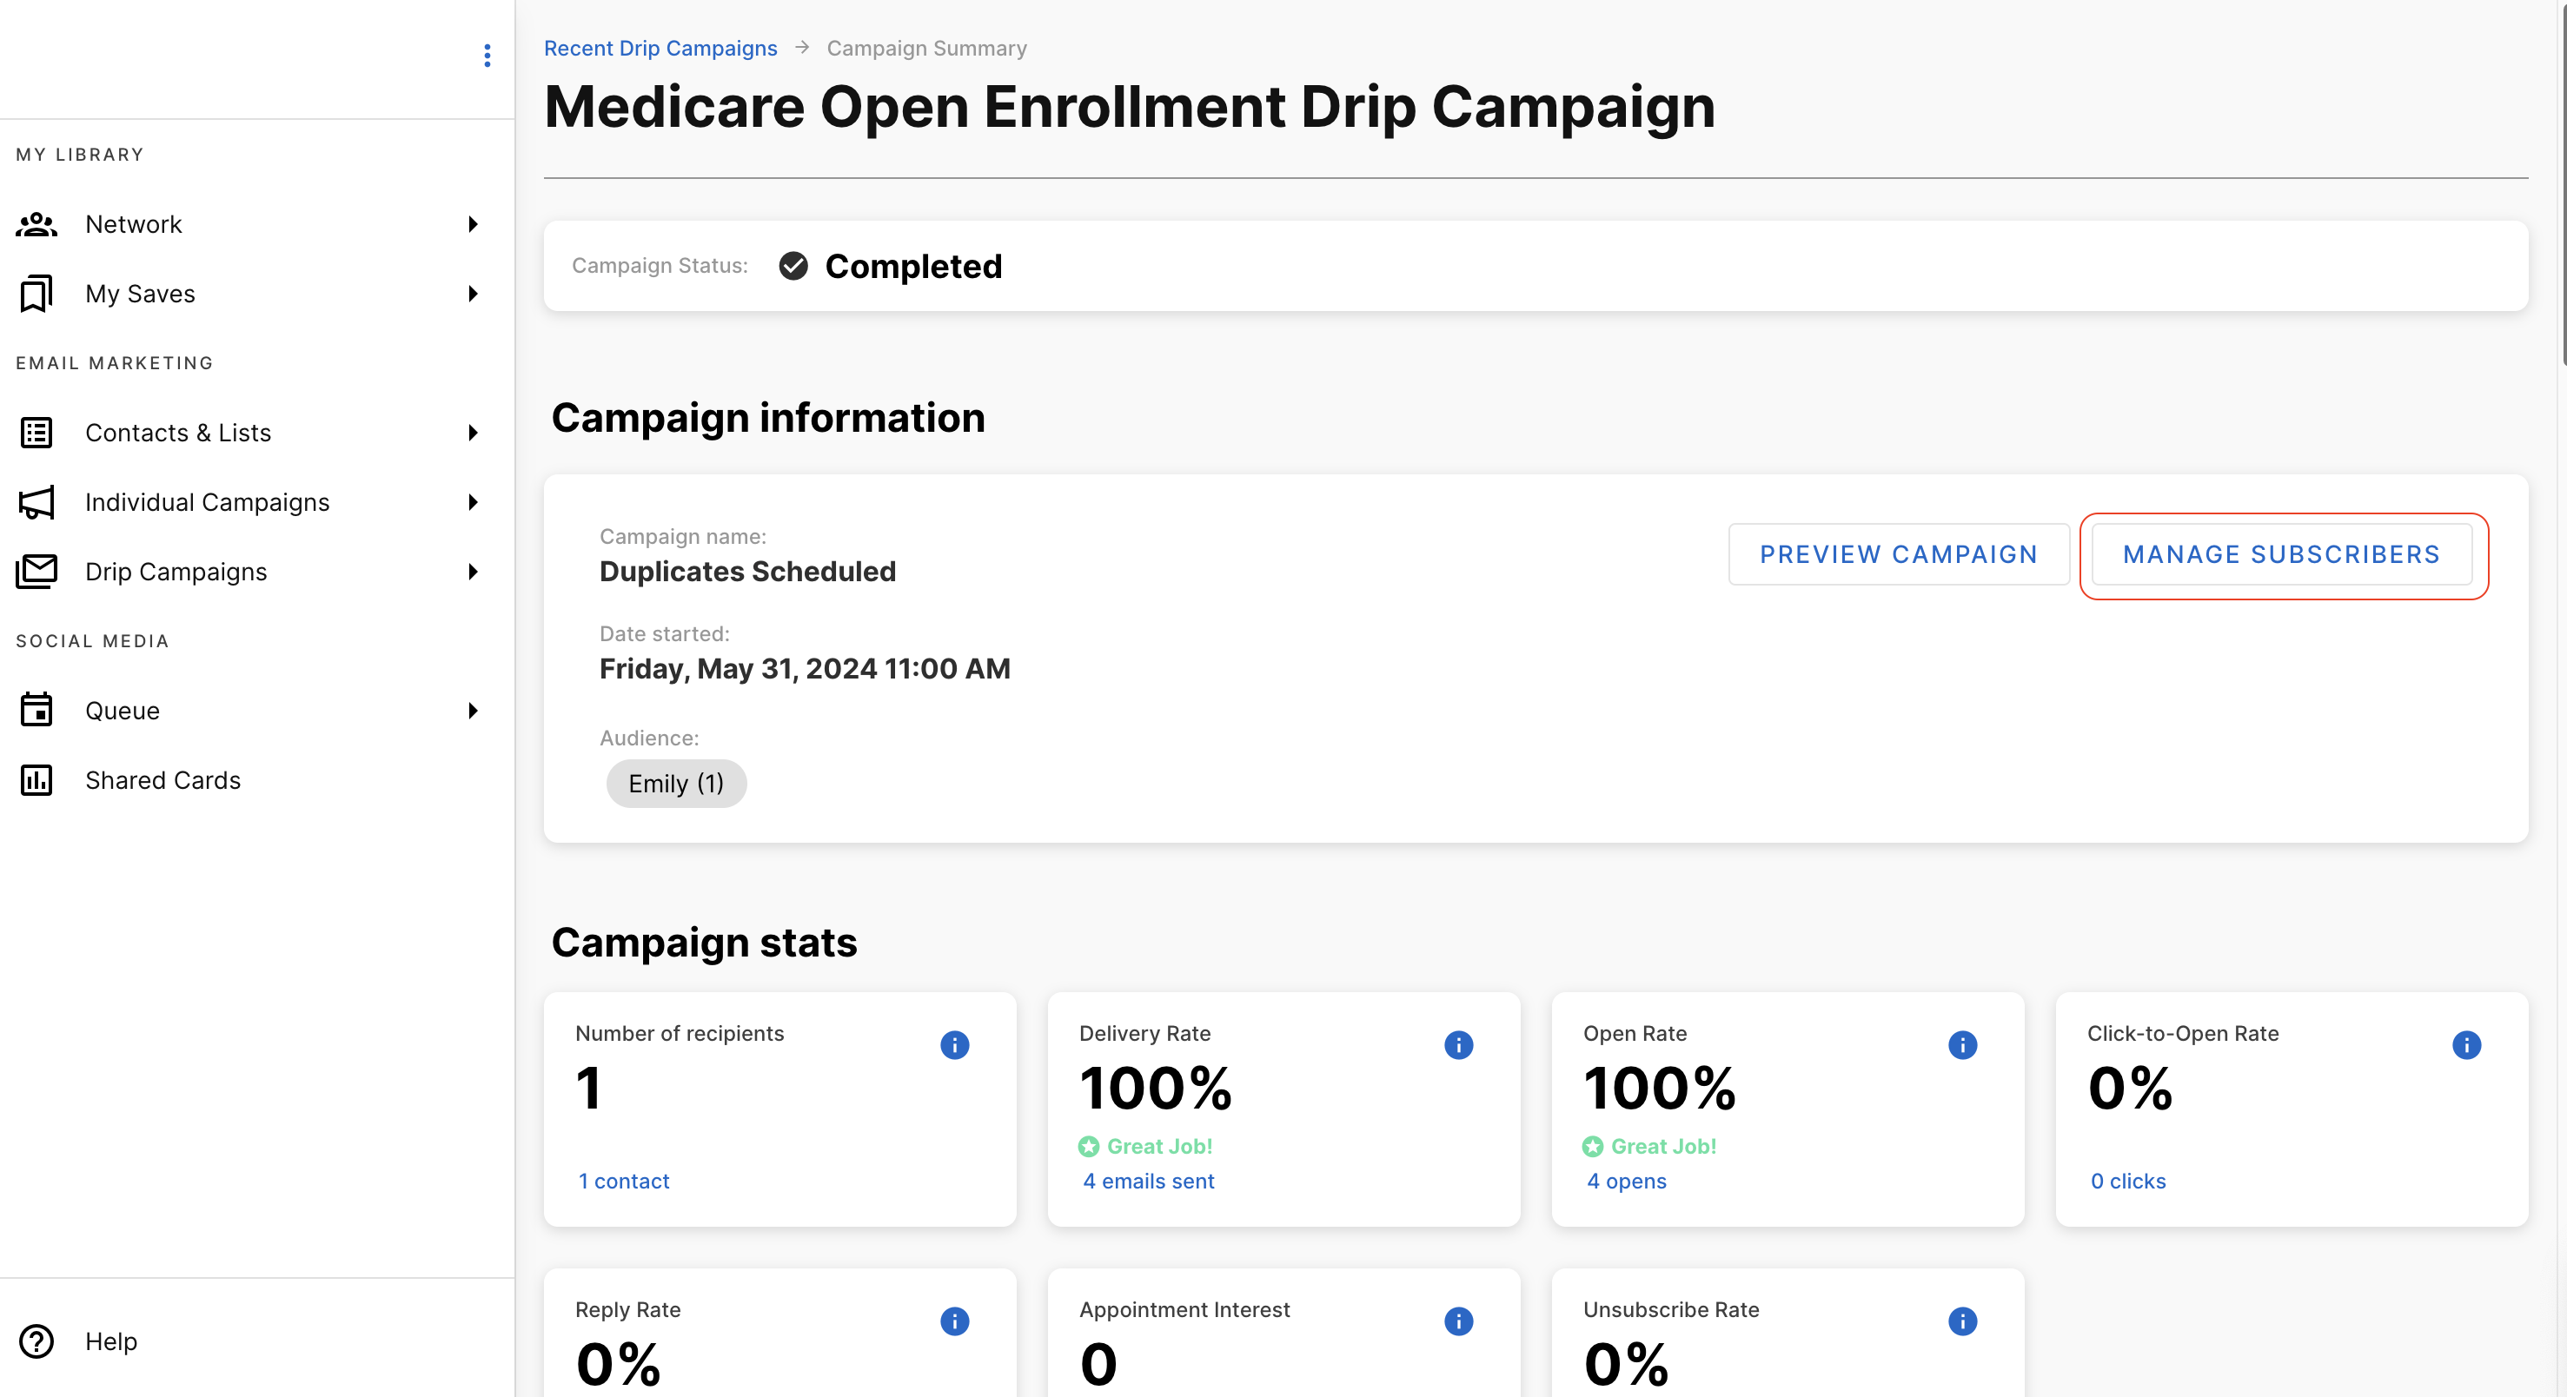
Task: Show info for Unsubscribe Rate
Action: point(1963,1321)
